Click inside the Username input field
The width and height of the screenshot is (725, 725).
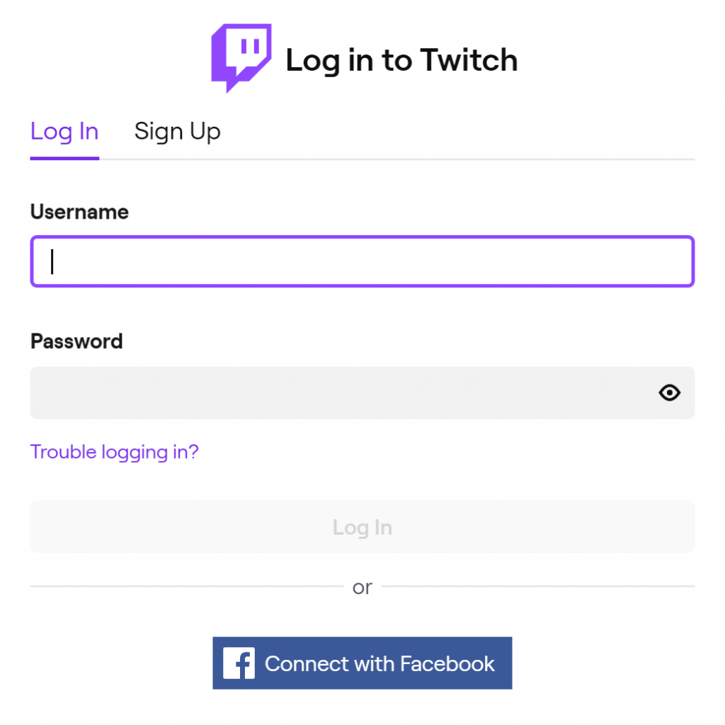362,261
